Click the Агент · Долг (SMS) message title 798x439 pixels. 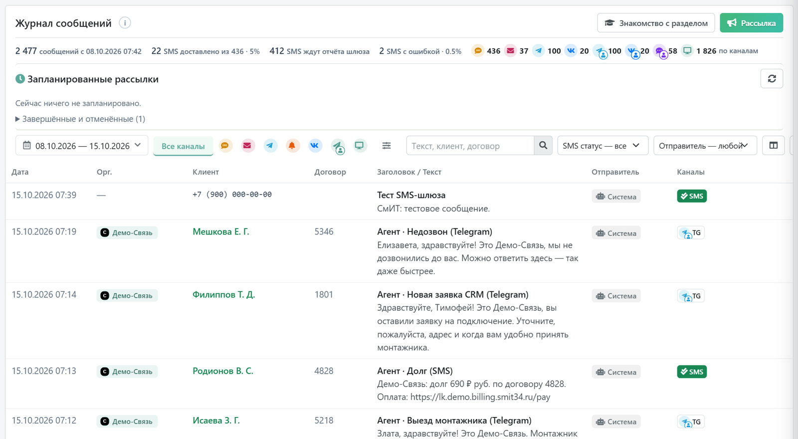[415, 371]
